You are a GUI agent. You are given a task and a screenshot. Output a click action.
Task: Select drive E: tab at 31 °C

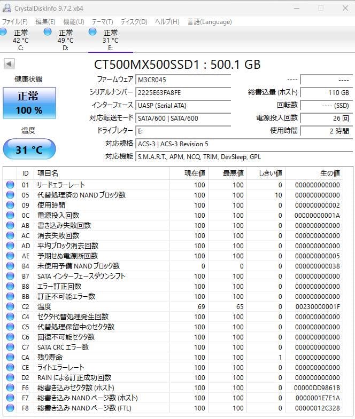(110, 40)
